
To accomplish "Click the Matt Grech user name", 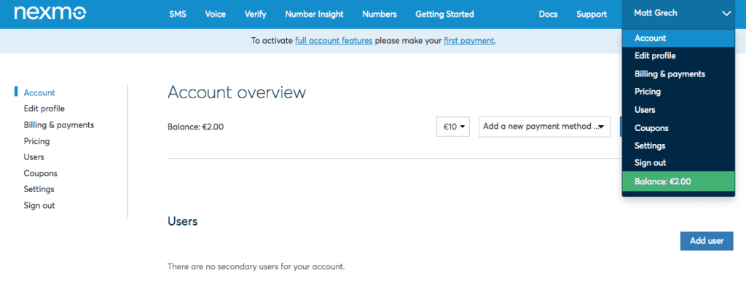I will click(x=655, y=13).
